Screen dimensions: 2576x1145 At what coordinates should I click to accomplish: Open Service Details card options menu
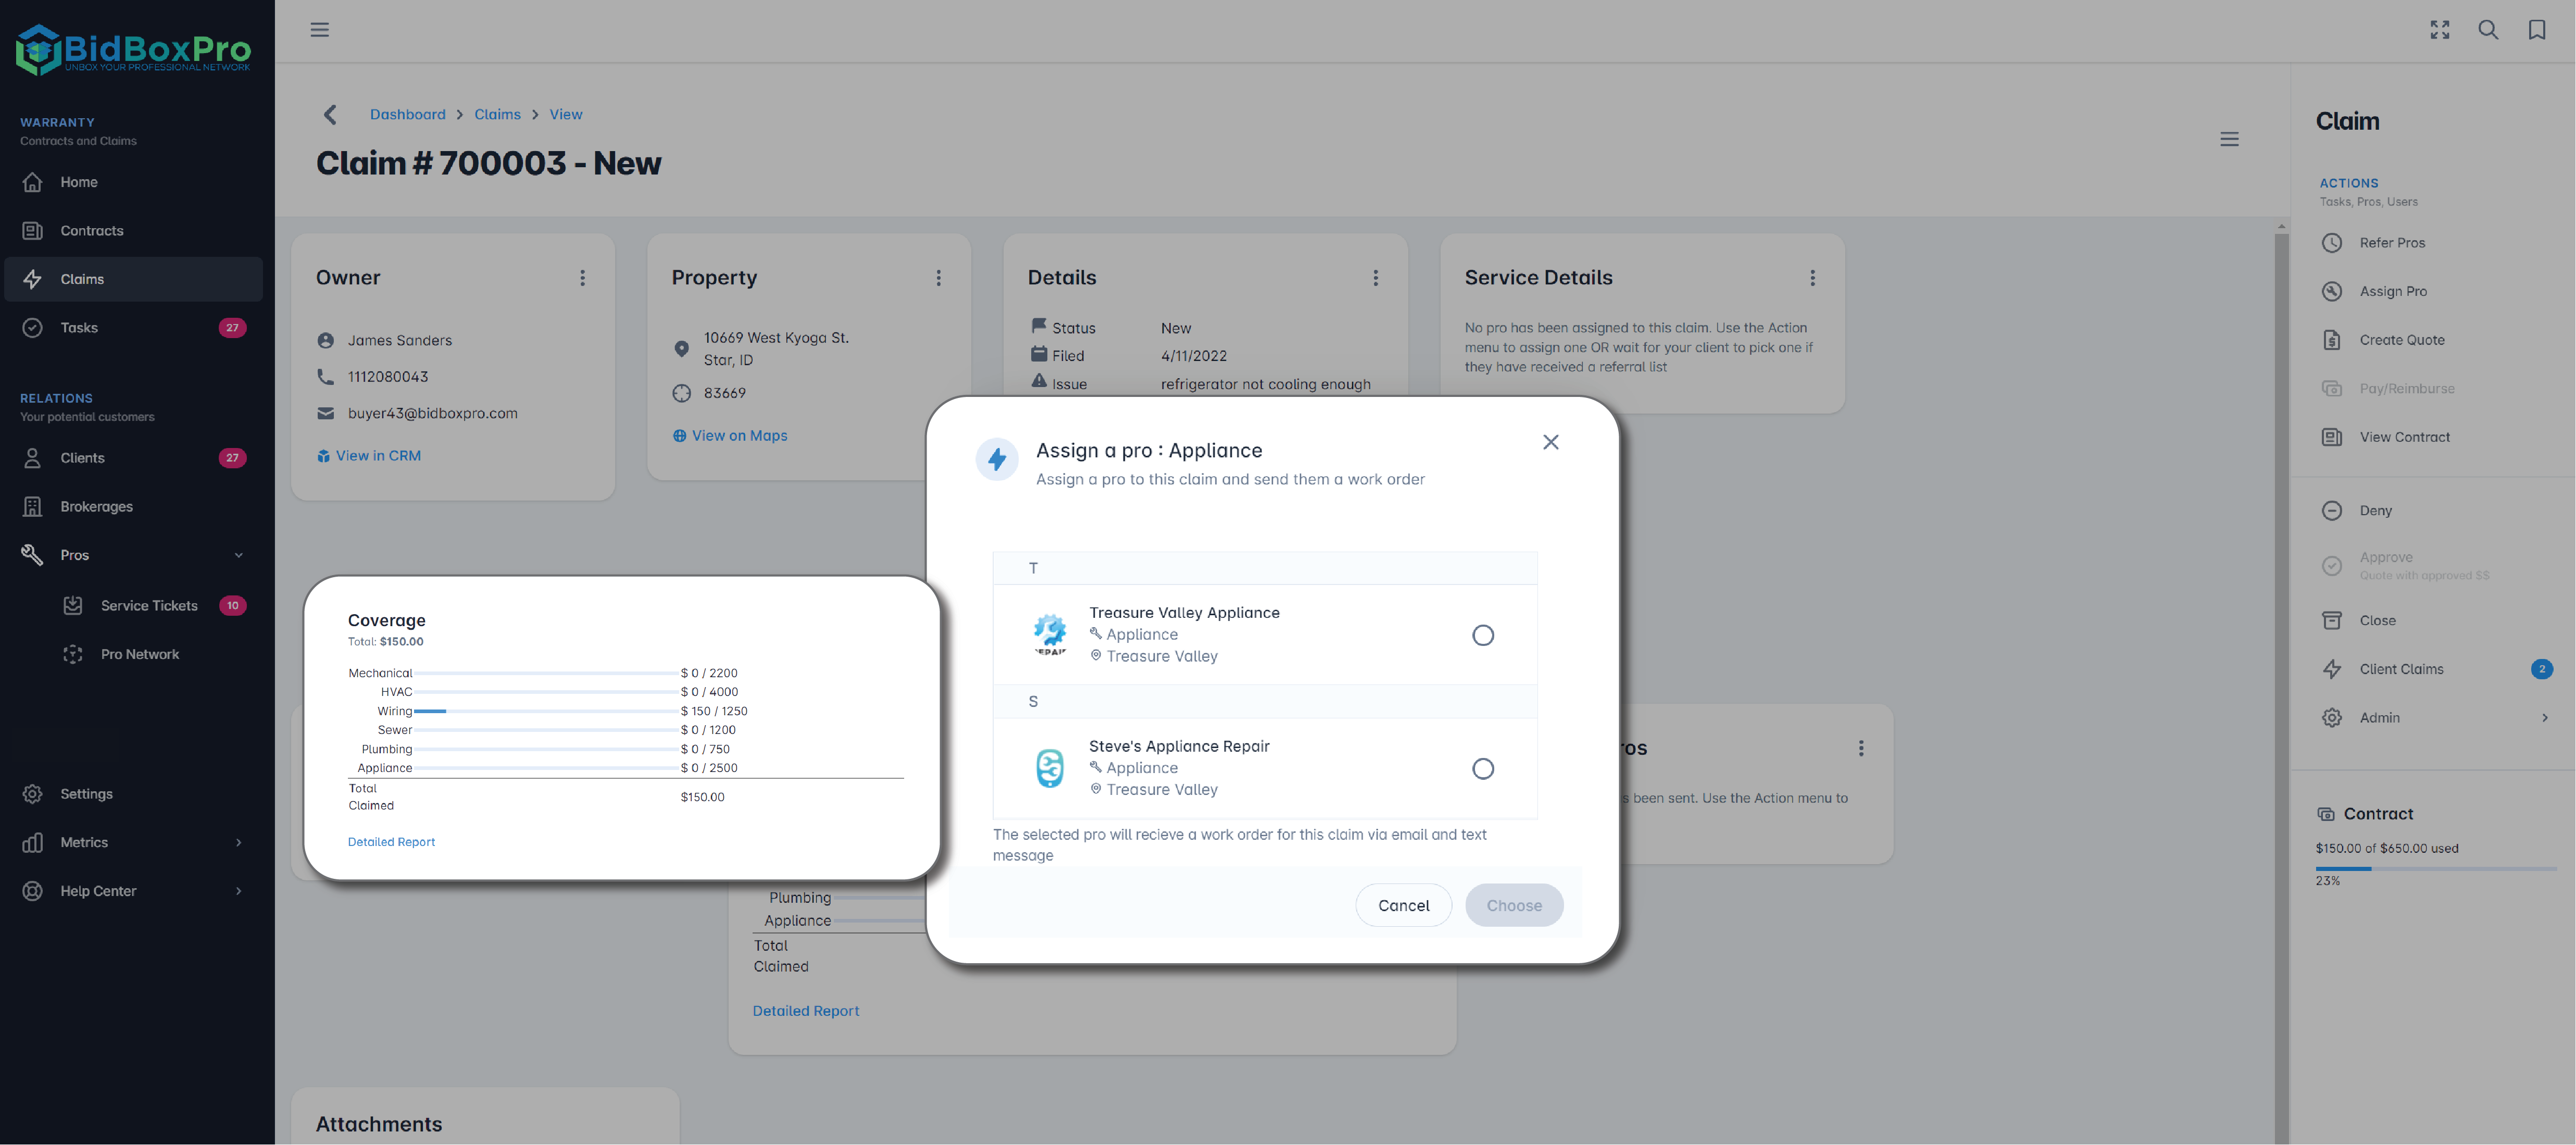(x=1812, y=278)
